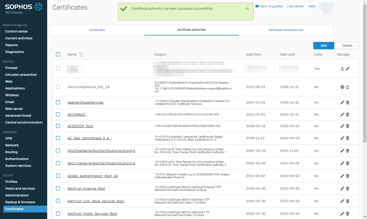367x219 pixels.
Task: Switch to the Certificates tab
Action: (x=97, y=30)
